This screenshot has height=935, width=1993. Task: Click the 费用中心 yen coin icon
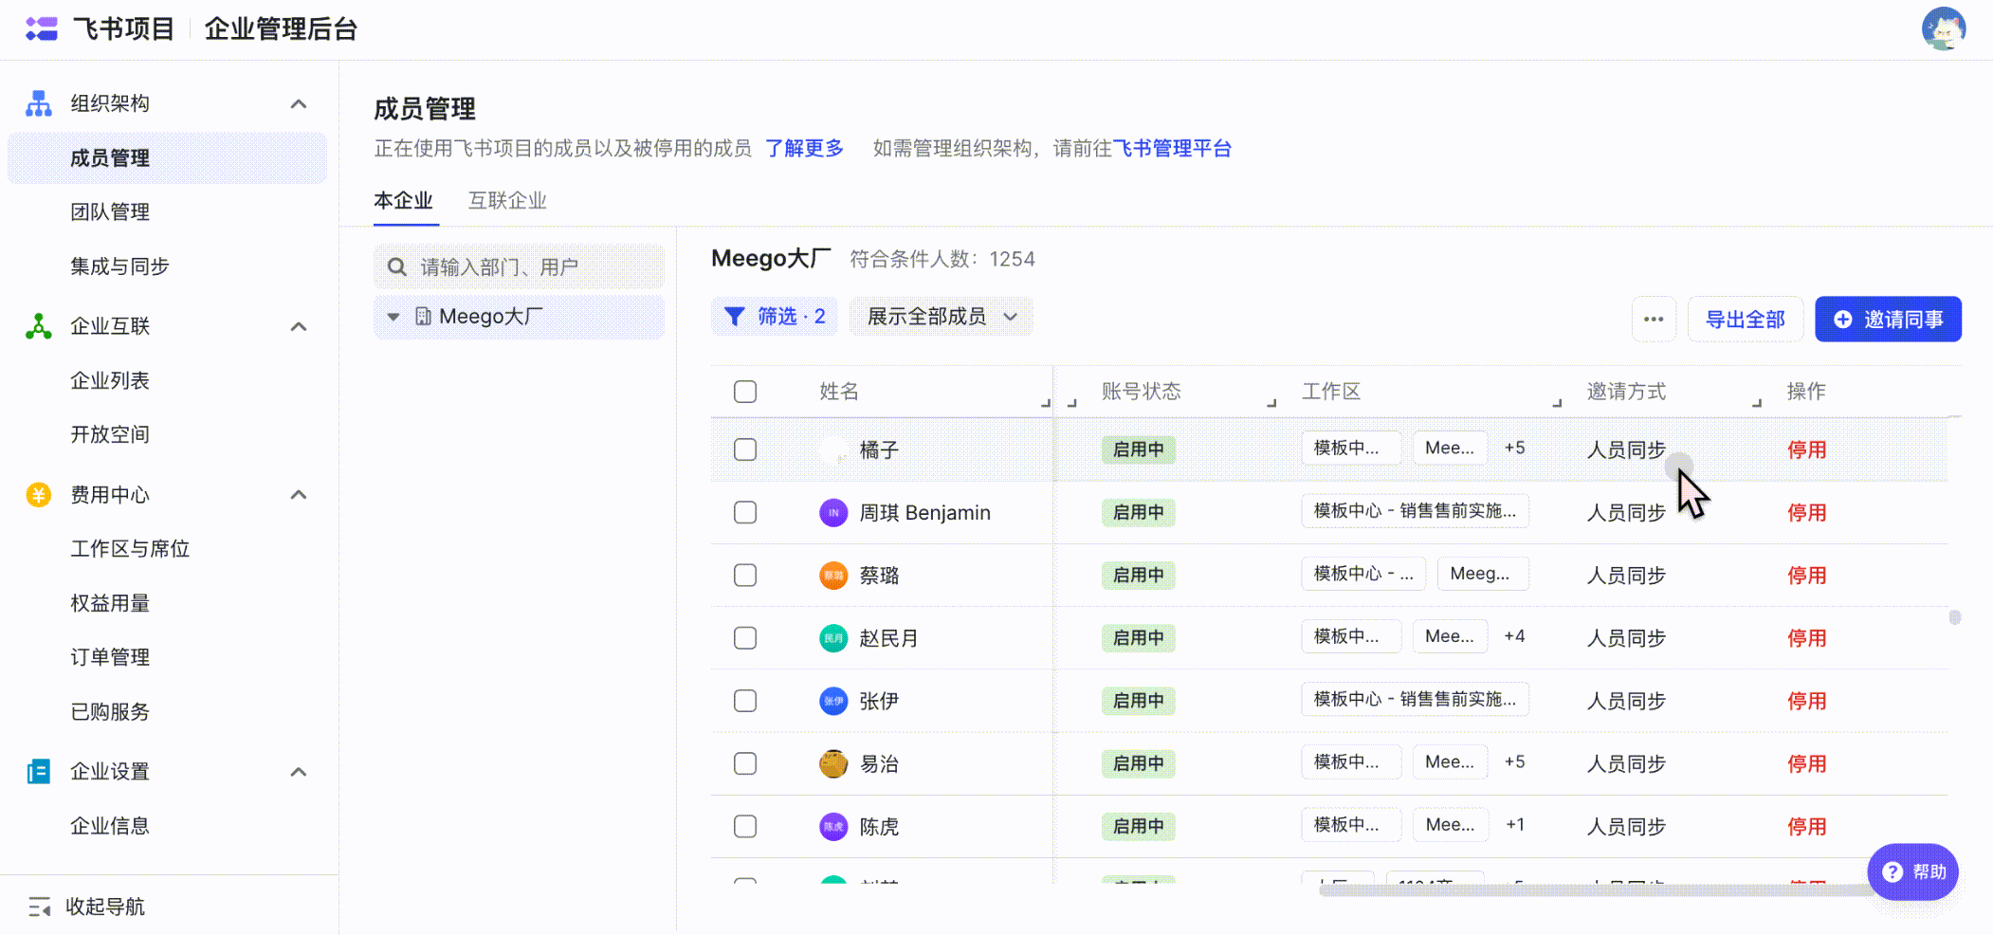(x=39, y=494)
